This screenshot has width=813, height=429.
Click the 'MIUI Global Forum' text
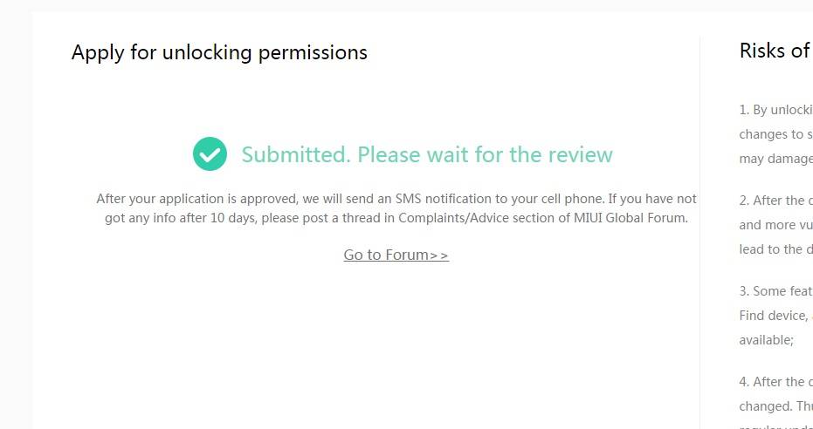(x=629, y=218)
